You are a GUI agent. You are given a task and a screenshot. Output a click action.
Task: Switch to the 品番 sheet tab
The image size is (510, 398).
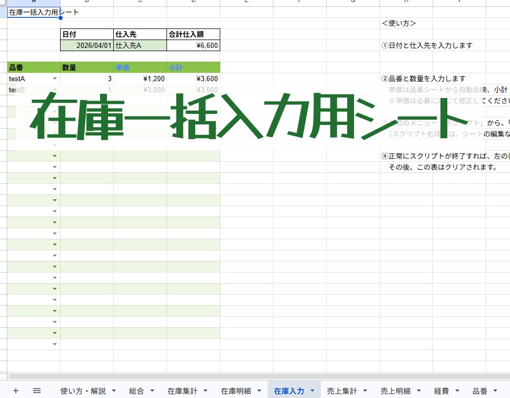pyautogui.click(x=480, y=391)
